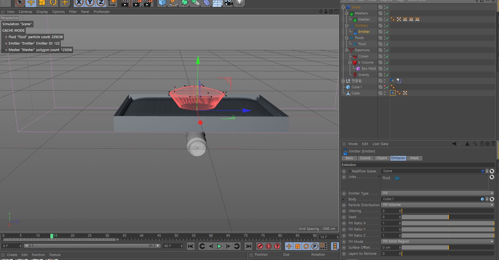Open the Function menu in material manager
The width and height of the screenshot is (499, 260).
pyautogui.click(x=38, y=255)
